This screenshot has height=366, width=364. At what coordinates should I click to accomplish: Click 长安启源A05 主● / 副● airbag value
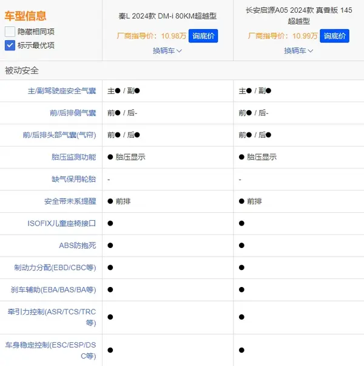click(255, 91)
